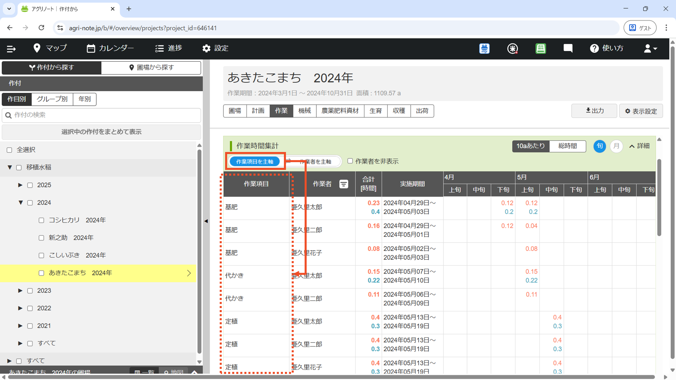Click the circled rice symbol icon
Viewport: 676px width, 380px height.
[x=512, y=49]
